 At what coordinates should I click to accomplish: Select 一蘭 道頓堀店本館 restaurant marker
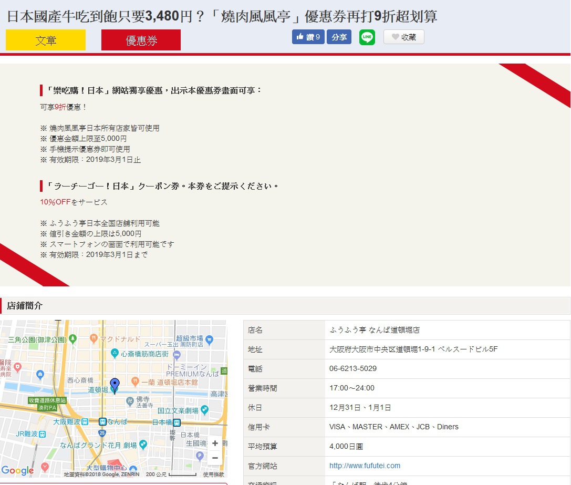click(x=135, y=381)
